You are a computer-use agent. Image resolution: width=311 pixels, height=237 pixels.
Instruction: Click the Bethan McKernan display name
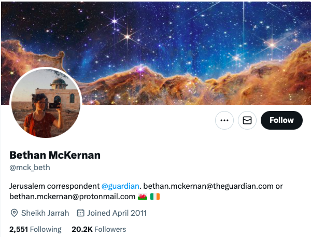pos(55,155)
